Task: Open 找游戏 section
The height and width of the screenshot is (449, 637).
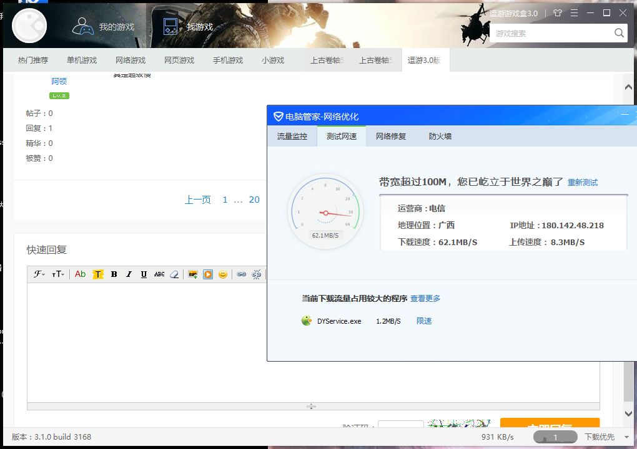Action: pyautogui.click(x=188, y=27)
